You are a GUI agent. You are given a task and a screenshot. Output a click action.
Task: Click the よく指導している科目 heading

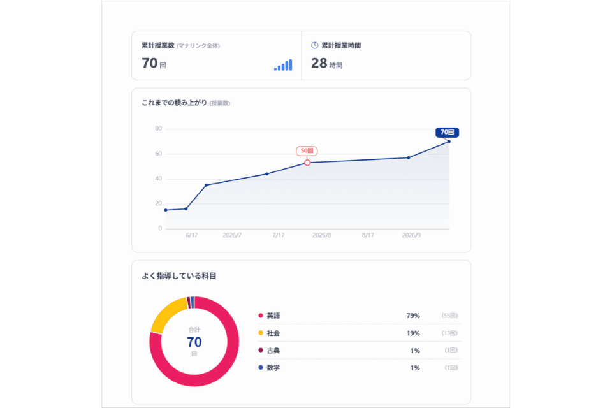[x=178, y=276]
